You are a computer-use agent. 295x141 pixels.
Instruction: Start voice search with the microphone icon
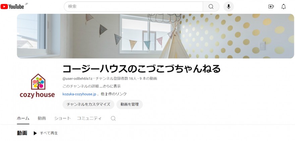click(229, 7)
